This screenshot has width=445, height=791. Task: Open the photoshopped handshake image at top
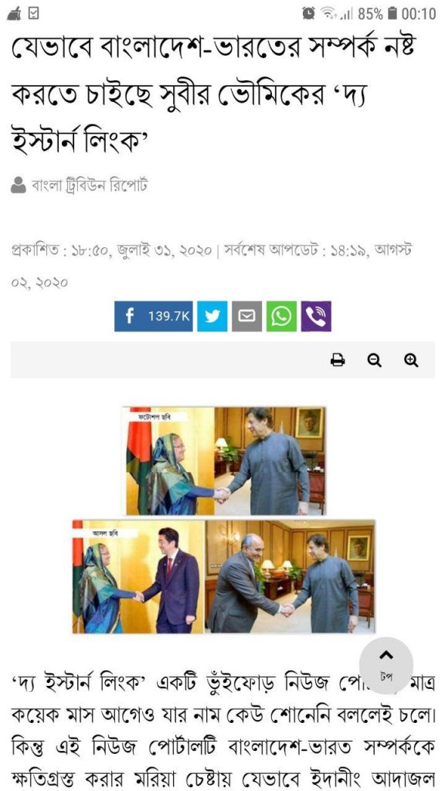click(225, 461)
